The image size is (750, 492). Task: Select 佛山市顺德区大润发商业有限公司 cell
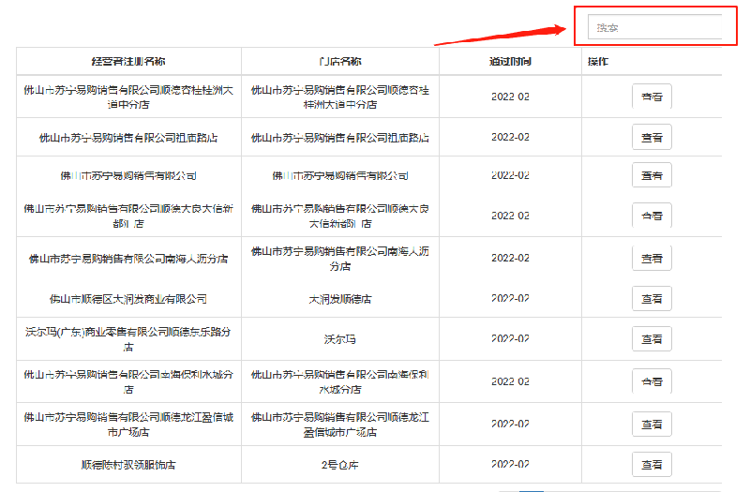(128, 299)
